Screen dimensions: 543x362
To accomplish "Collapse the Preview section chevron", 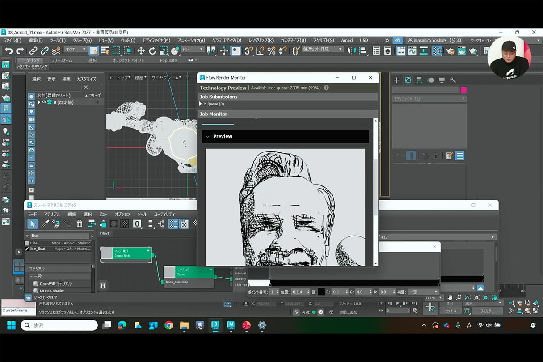I will click(x=208, y=136).
